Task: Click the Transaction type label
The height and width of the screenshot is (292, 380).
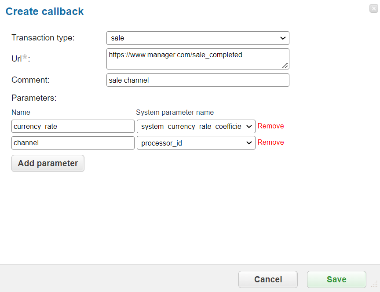Action: [x=43, y=37]
